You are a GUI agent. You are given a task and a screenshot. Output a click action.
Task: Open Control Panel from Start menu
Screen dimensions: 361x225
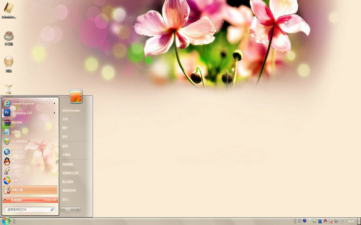pos(67,164)
